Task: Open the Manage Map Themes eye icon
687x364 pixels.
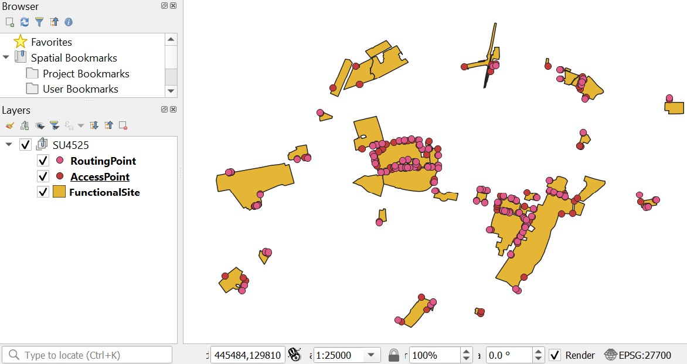Action: tap(38, 125)
